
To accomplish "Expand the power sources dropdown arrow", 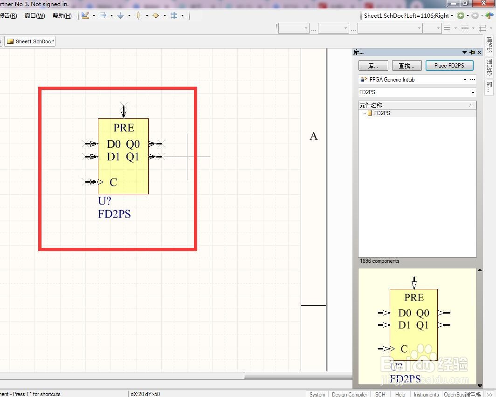I will (x=130, y=15).
